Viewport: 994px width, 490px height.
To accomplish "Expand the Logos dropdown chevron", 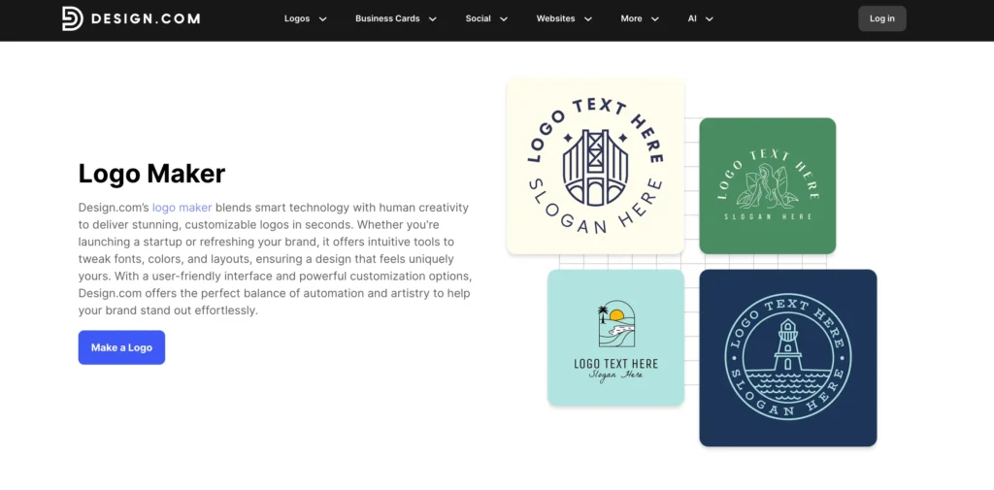I will pos(323,19).
